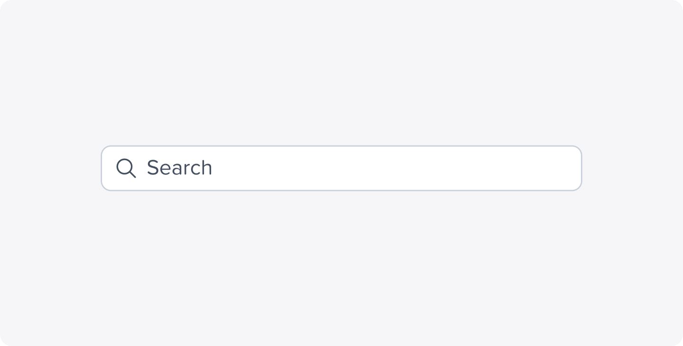Click the center of the search bar

(341, 168)
